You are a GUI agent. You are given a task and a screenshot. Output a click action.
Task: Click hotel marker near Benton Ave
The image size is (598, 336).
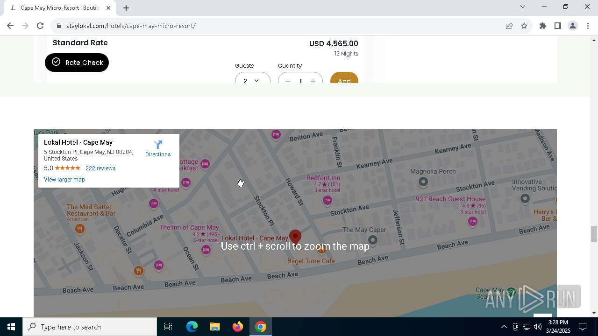276,135
